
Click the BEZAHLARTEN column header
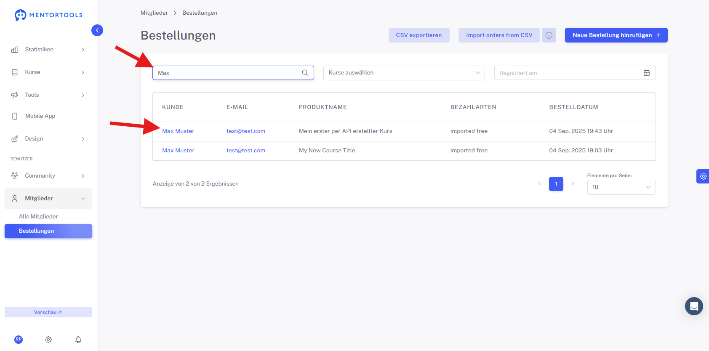pyautogui.click(x=473, y=107)
